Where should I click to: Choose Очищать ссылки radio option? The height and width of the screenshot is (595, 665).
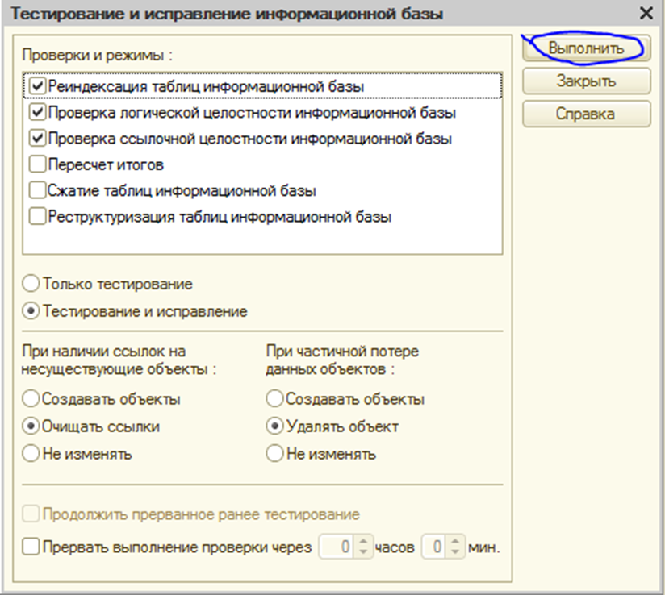(x=32, y=426)
